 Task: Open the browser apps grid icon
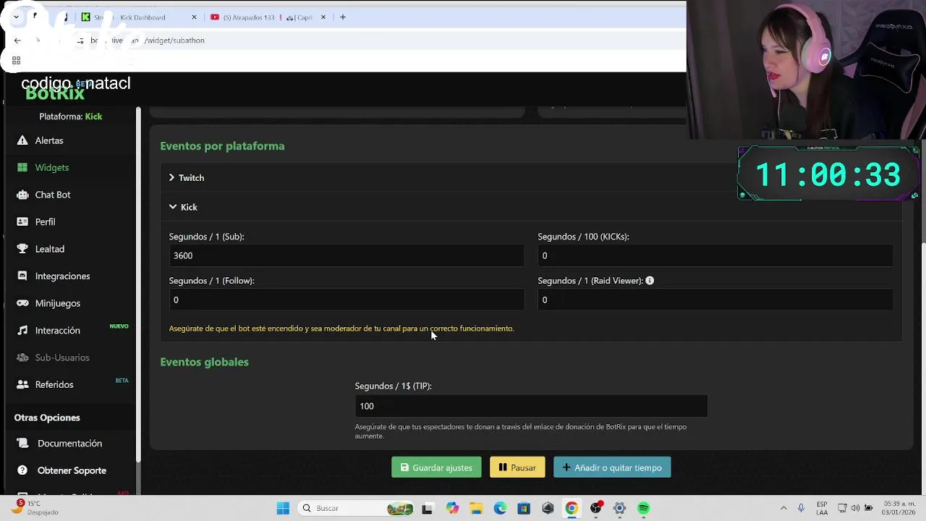click(x=16, y=61)
